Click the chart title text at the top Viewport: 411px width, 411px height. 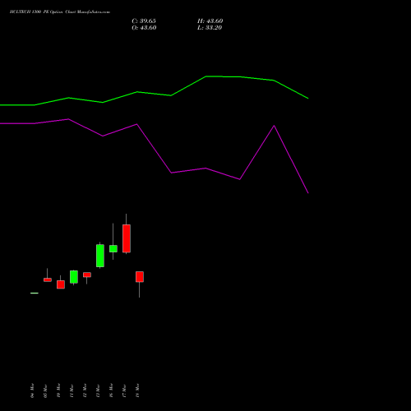(x=60, y=12)
